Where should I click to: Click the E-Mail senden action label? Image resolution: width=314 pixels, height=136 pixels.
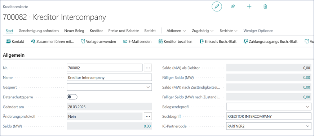coord(140,42)
